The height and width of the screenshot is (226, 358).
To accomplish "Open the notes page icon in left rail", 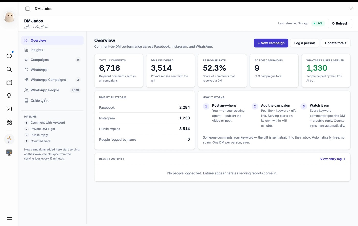I will (x=9, y=82).
